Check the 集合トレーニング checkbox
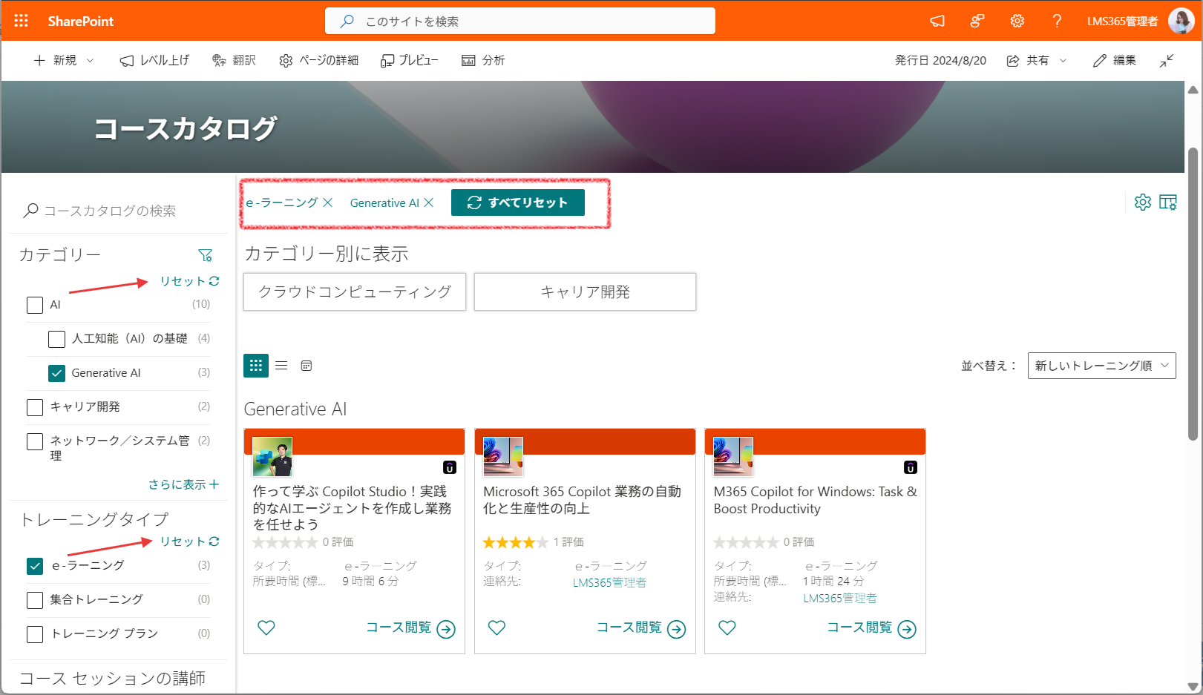This screenshot has height=695, width=1203. (x=35, y=600)
